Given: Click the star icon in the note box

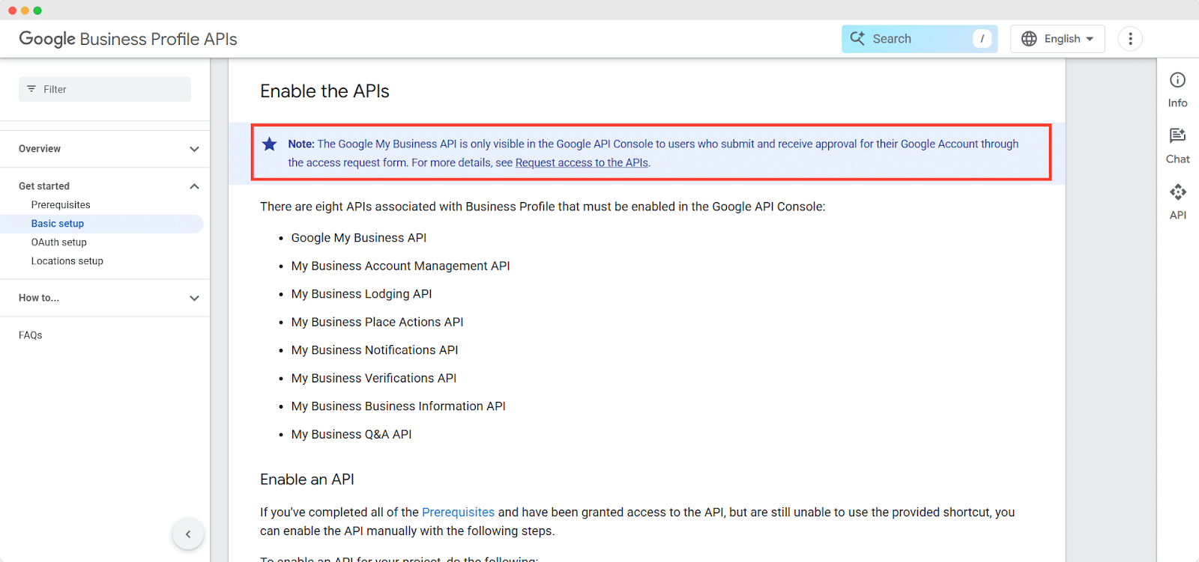Looking at the screenshot, I should point(270,144).
